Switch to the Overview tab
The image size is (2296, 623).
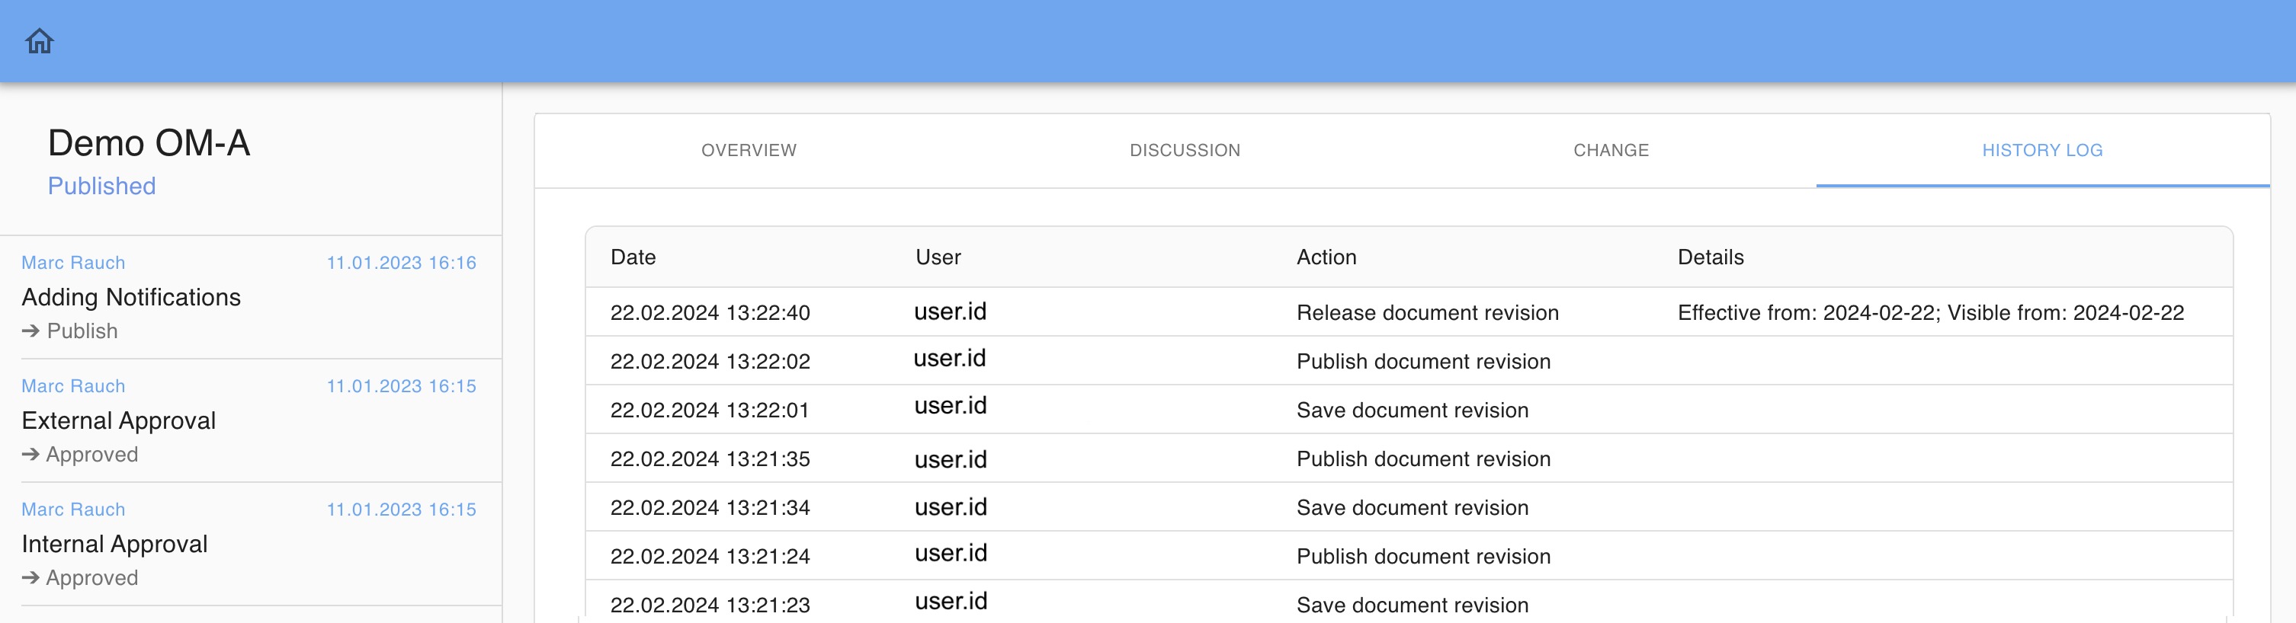749,150
